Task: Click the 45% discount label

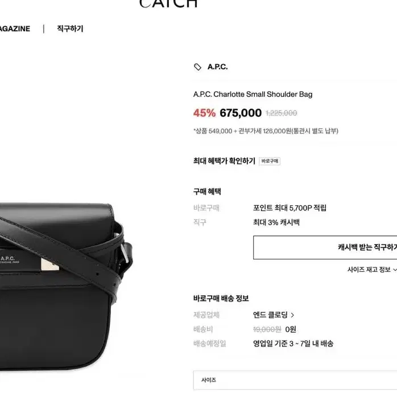Action: click(x=204, y=113)
